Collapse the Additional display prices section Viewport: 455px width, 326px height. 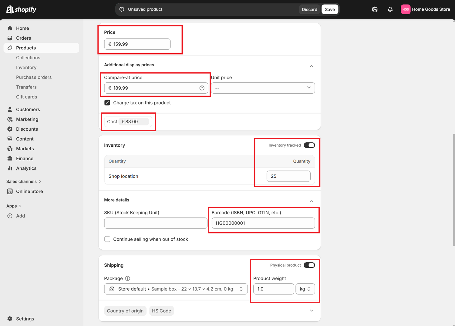coord(311,66)
